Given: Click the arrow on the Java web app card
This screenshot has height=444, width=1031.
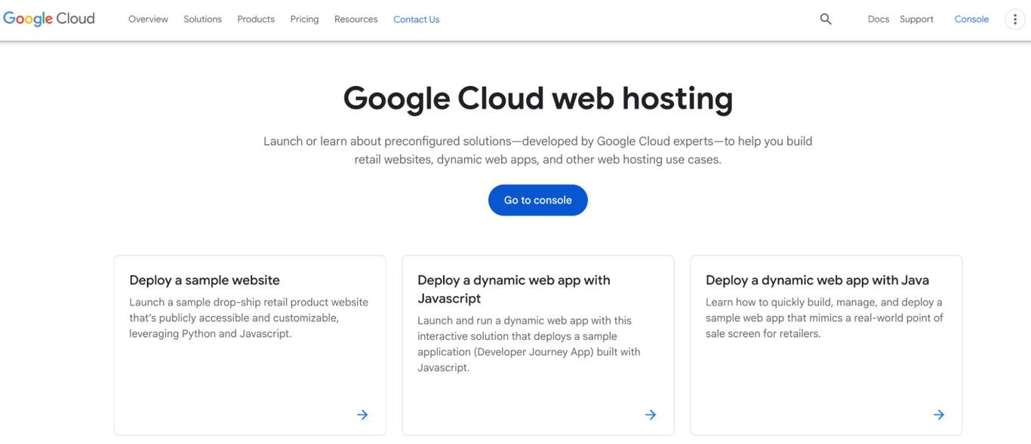Looking at the screenshot, I should click(938, 415).
